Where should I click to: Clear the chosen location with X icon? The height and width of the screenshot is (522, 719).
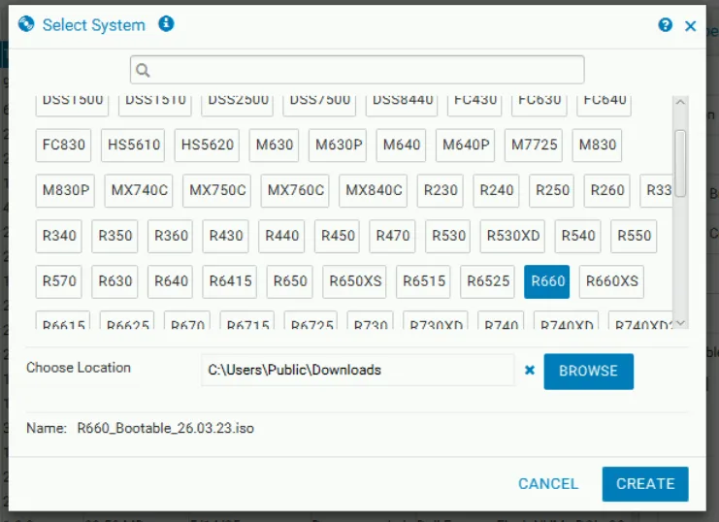[529, 370]
